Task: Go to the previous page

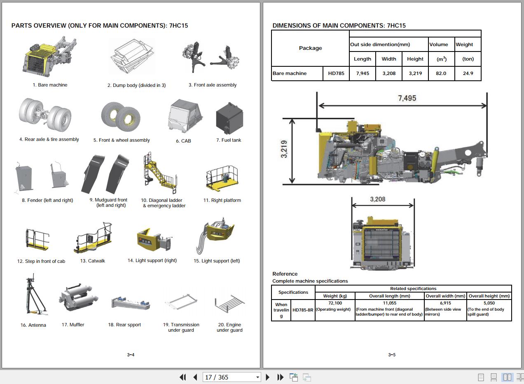Action: [195, 377]
